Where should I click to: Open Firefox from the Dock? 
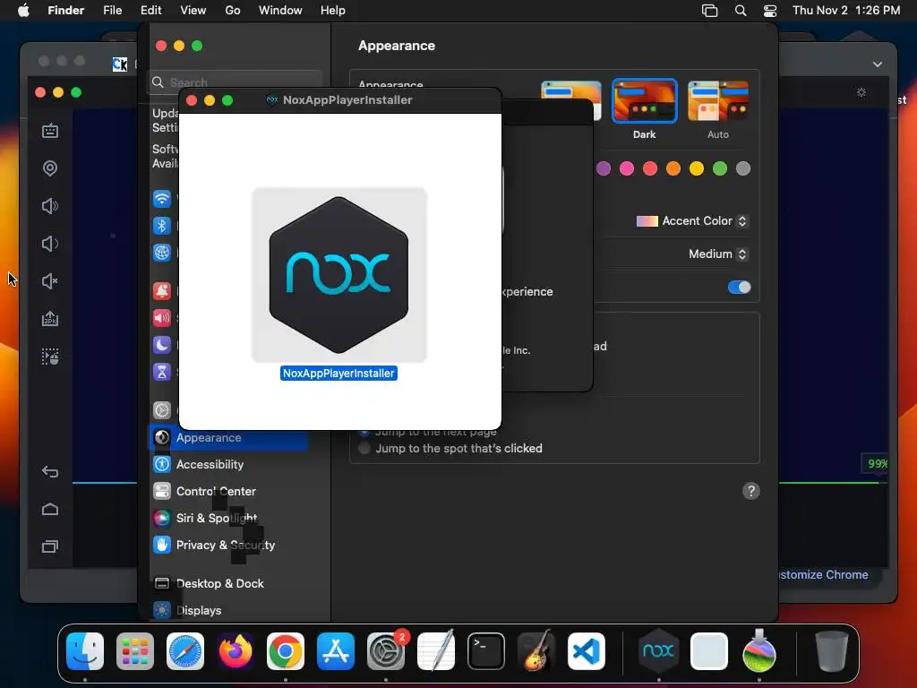click(x=236, y=651)
